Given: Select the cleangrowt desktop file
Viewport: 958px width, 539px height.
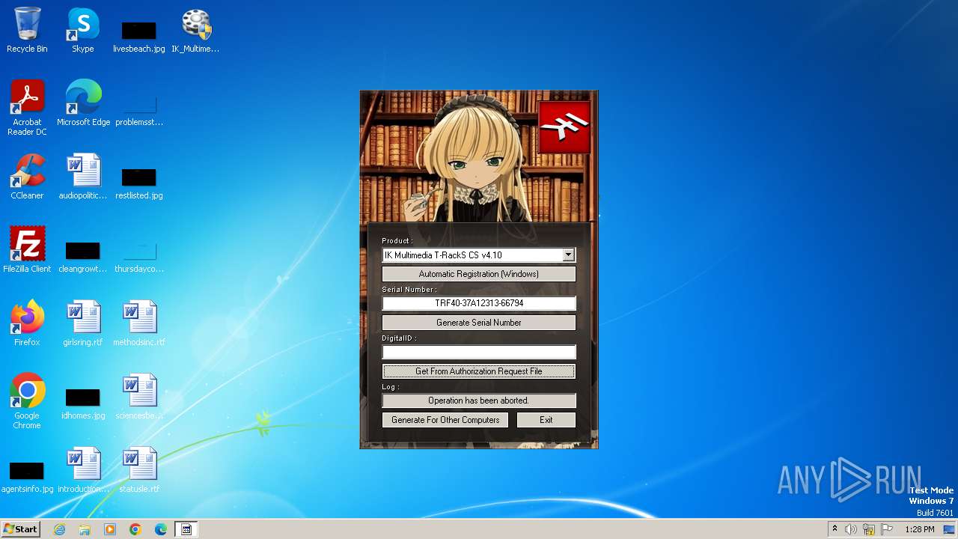Looking at the screenshot, I should (83, 258).
